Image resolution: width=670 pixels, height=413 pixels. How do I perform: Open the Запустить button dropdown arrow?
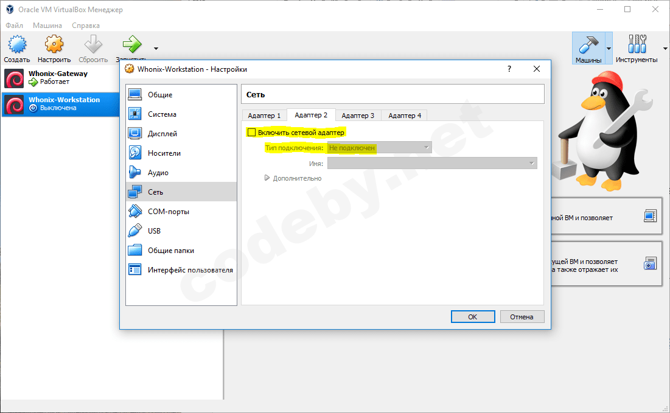click(156, 49)
